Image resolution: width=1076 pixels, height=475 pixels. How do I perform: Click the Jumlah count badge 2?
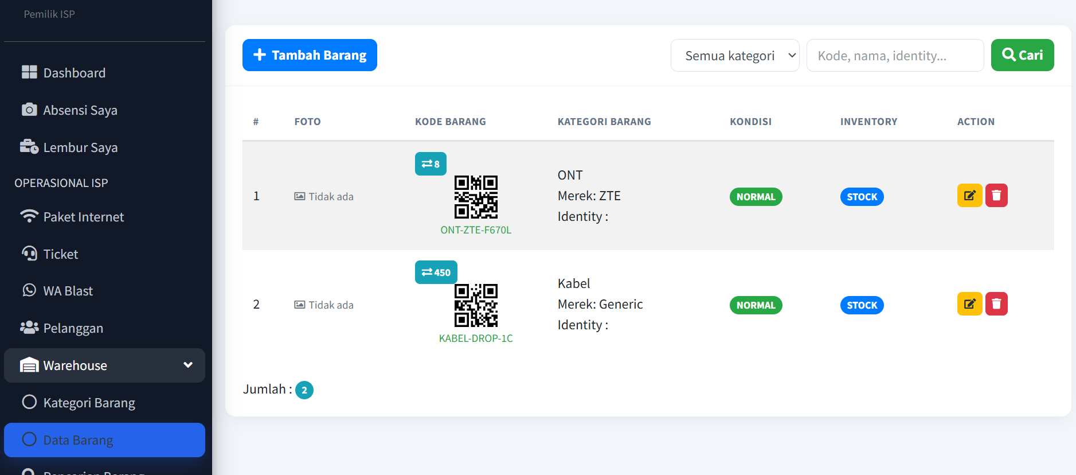point(304,390)
